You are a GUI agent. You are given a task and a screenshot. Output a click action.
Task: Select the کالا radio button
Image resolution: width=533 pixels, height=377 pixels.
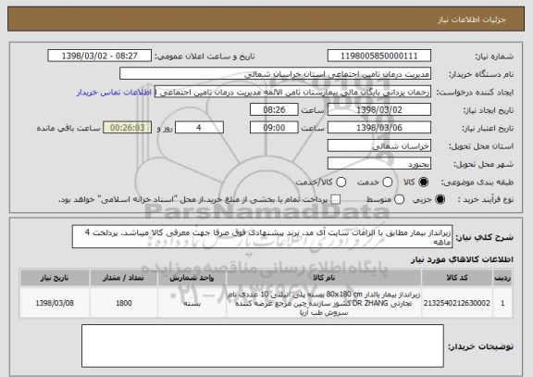tap(423, 182)
